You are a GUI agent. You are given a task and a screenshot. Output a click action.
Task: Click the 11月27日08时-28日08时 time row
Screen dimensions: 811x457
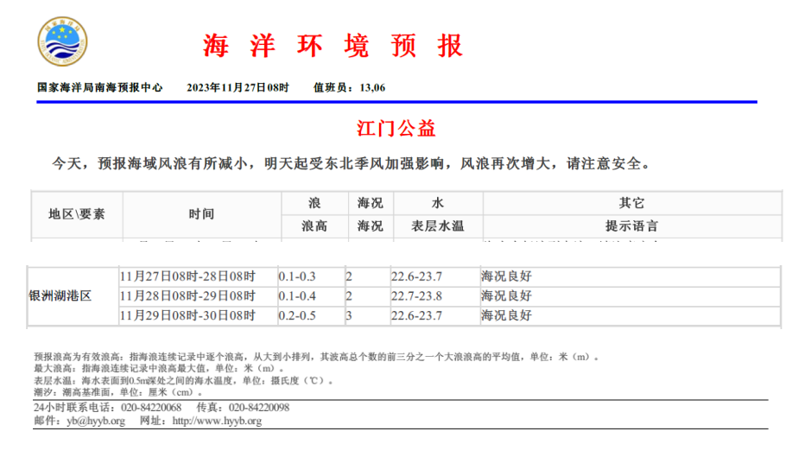tap(187, 277)
